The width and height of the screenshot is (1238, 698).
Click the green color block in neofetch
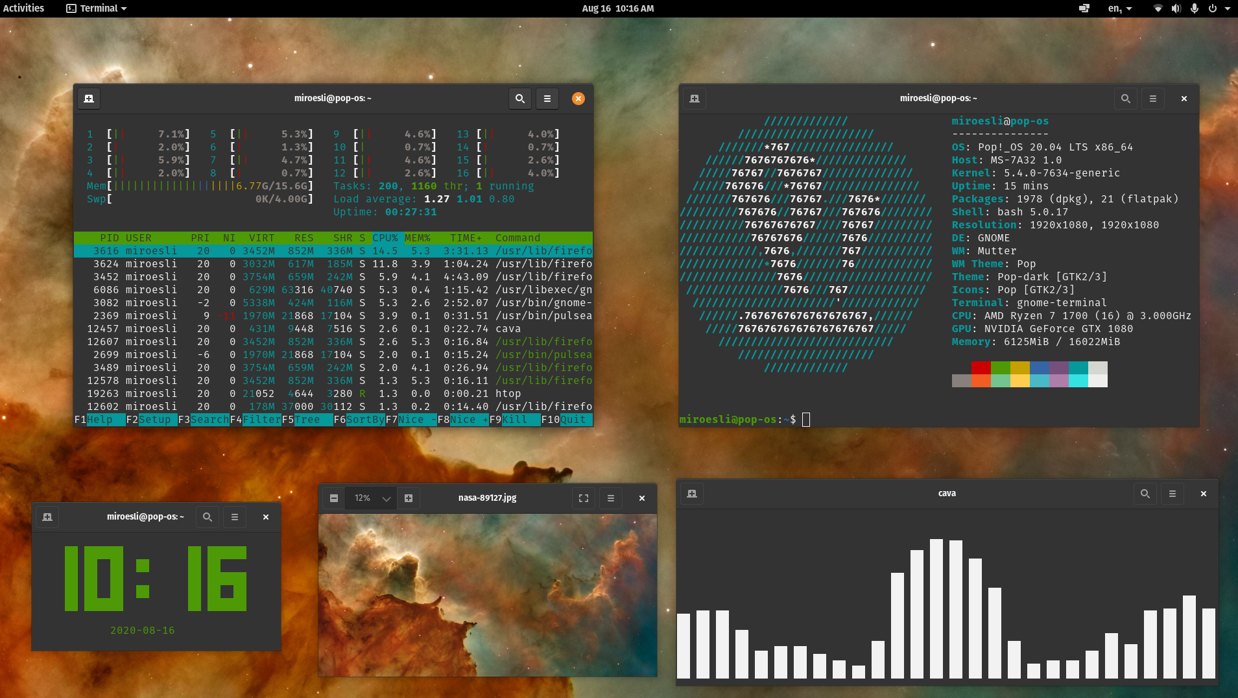[x=1001, y=368]
